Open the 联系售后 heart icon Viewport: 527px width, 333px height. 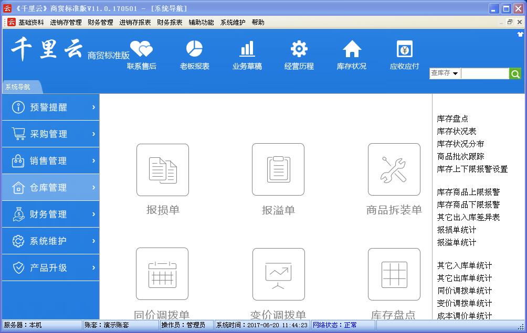[x=141, y=49]
